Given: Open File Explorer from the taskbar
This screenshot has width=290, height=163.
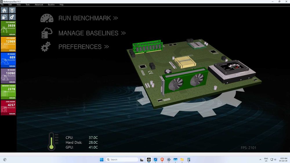Looking at the screenshot, I should pyautogui.click(x=182, y=160).
